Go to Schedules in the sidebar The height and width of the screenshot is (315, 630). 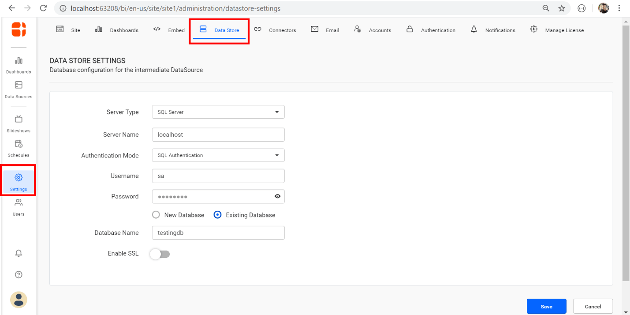point(18,147)
